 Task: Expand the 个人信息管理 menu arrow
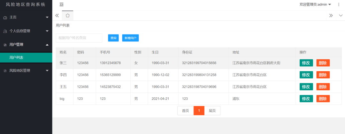point(47,31)
